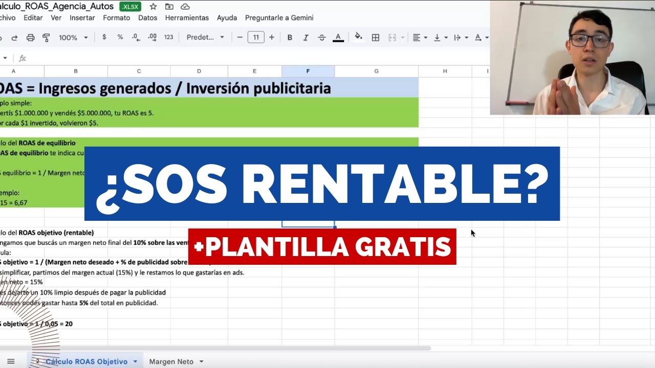
Task: Open the all sheets list icon
Action: 11,361
